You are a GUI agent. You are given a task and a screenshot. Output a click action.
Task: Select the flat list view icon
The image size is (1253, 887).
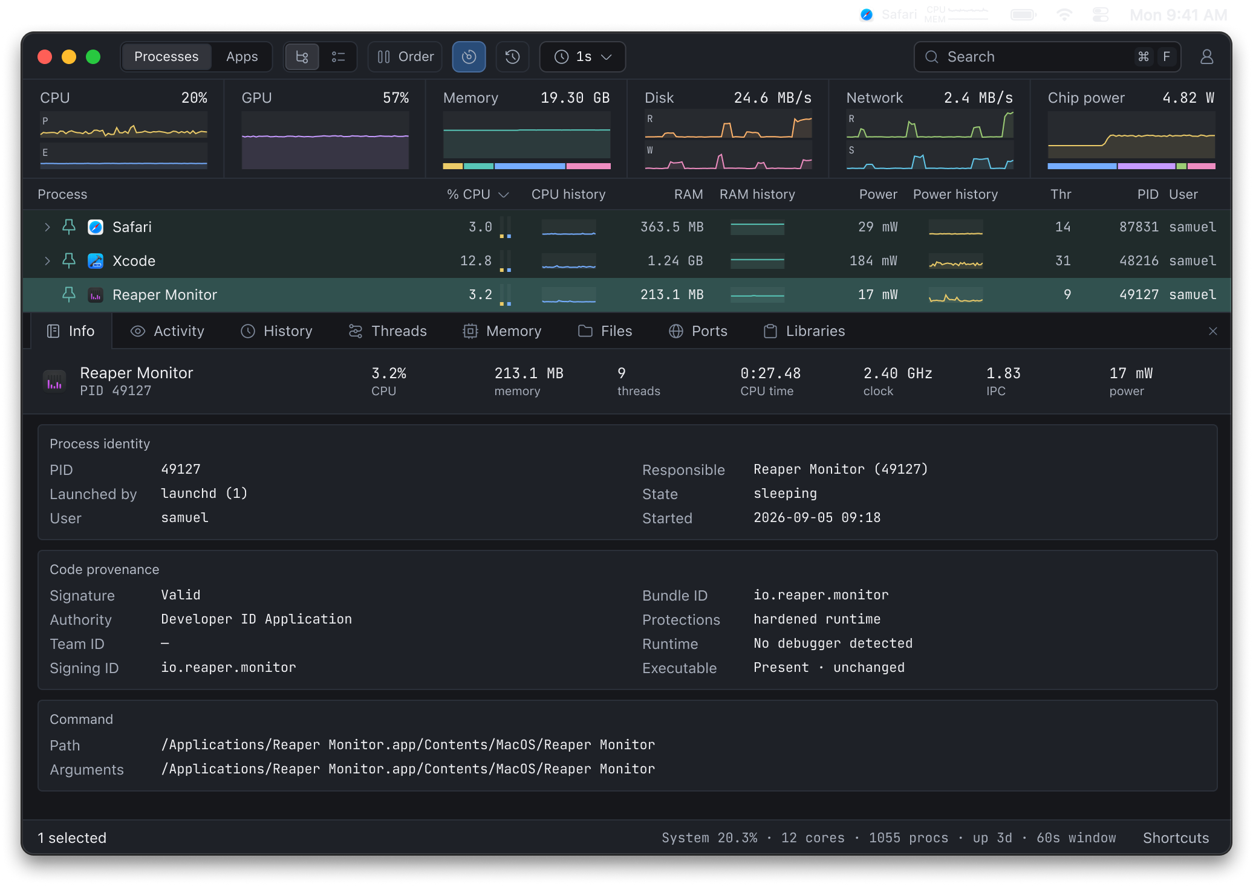click(x=338, y=57)
